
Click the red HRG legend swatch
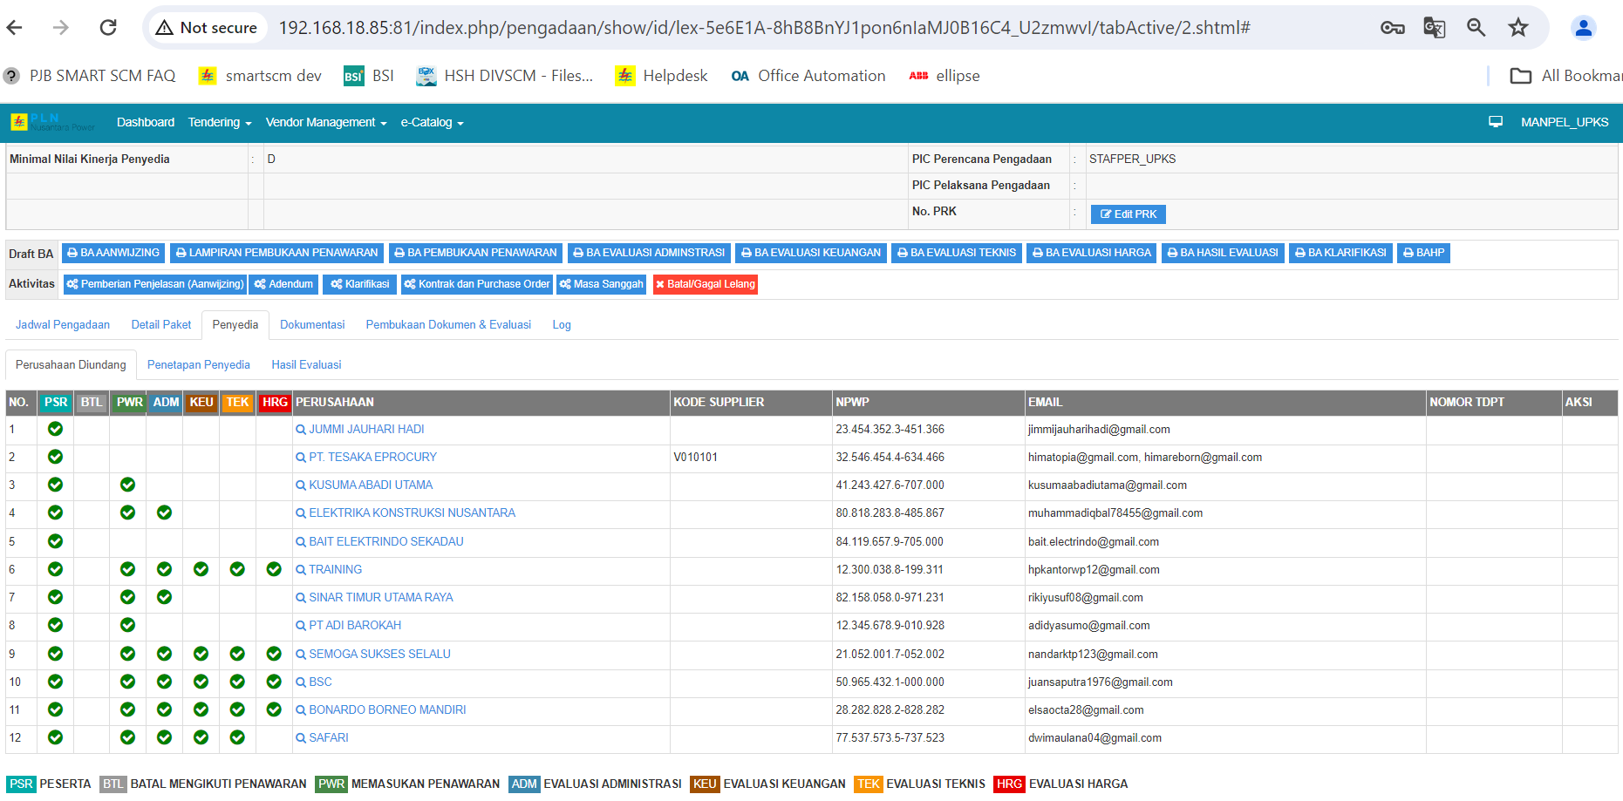tap(1009, 784)
